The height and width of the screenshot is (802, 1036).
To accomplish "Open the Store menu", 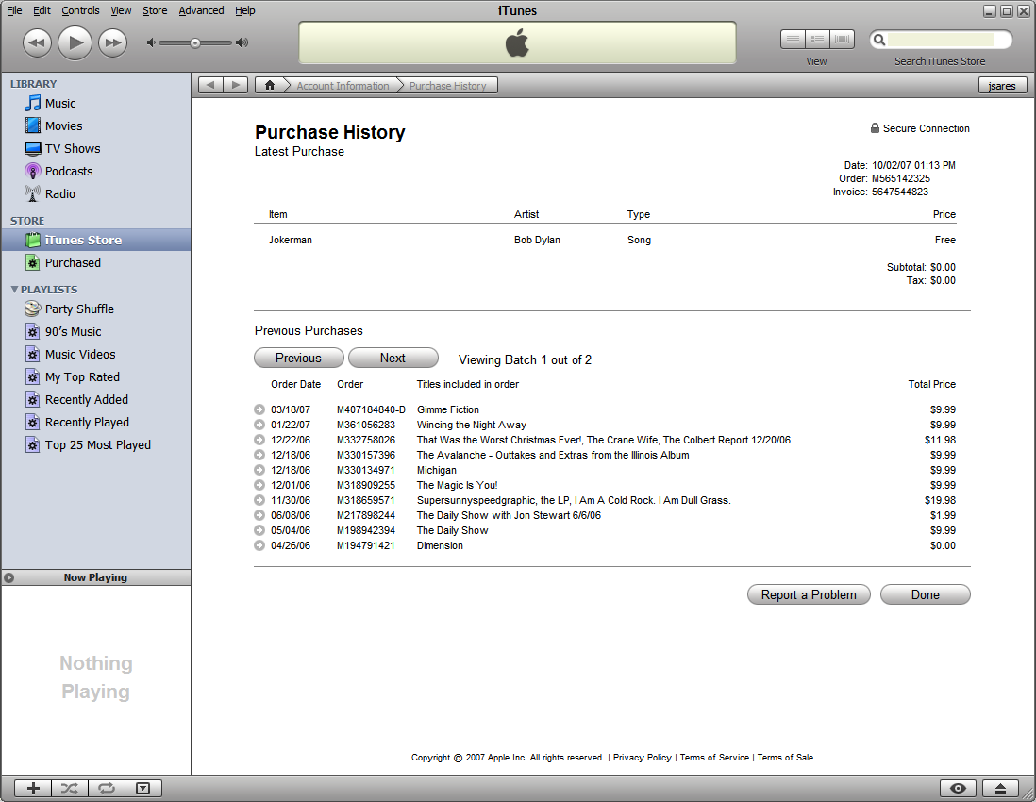I will 155,10.
